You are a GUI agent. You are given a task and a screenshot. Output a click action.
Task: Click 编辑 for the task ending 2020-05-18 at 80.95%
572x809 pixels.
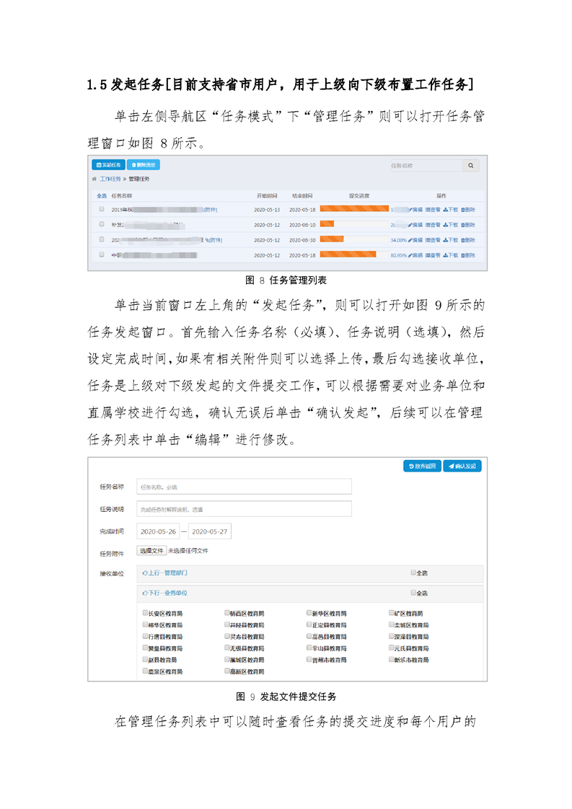415,255
